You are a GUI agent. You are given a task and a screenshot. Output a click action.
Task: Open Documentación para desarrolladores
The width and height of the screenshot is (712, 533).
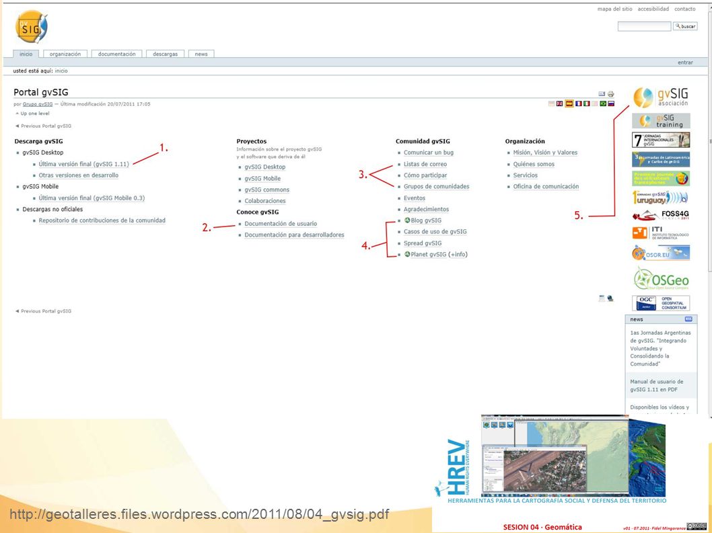click(294, 235)
